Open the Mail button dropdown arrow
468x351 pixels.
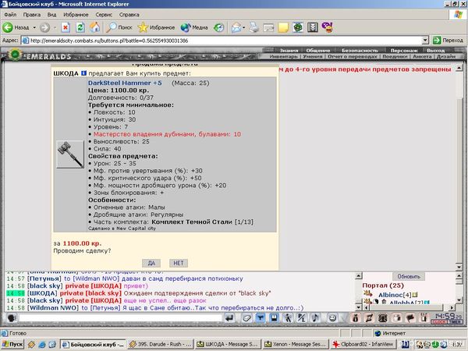(x=244, y=27)
